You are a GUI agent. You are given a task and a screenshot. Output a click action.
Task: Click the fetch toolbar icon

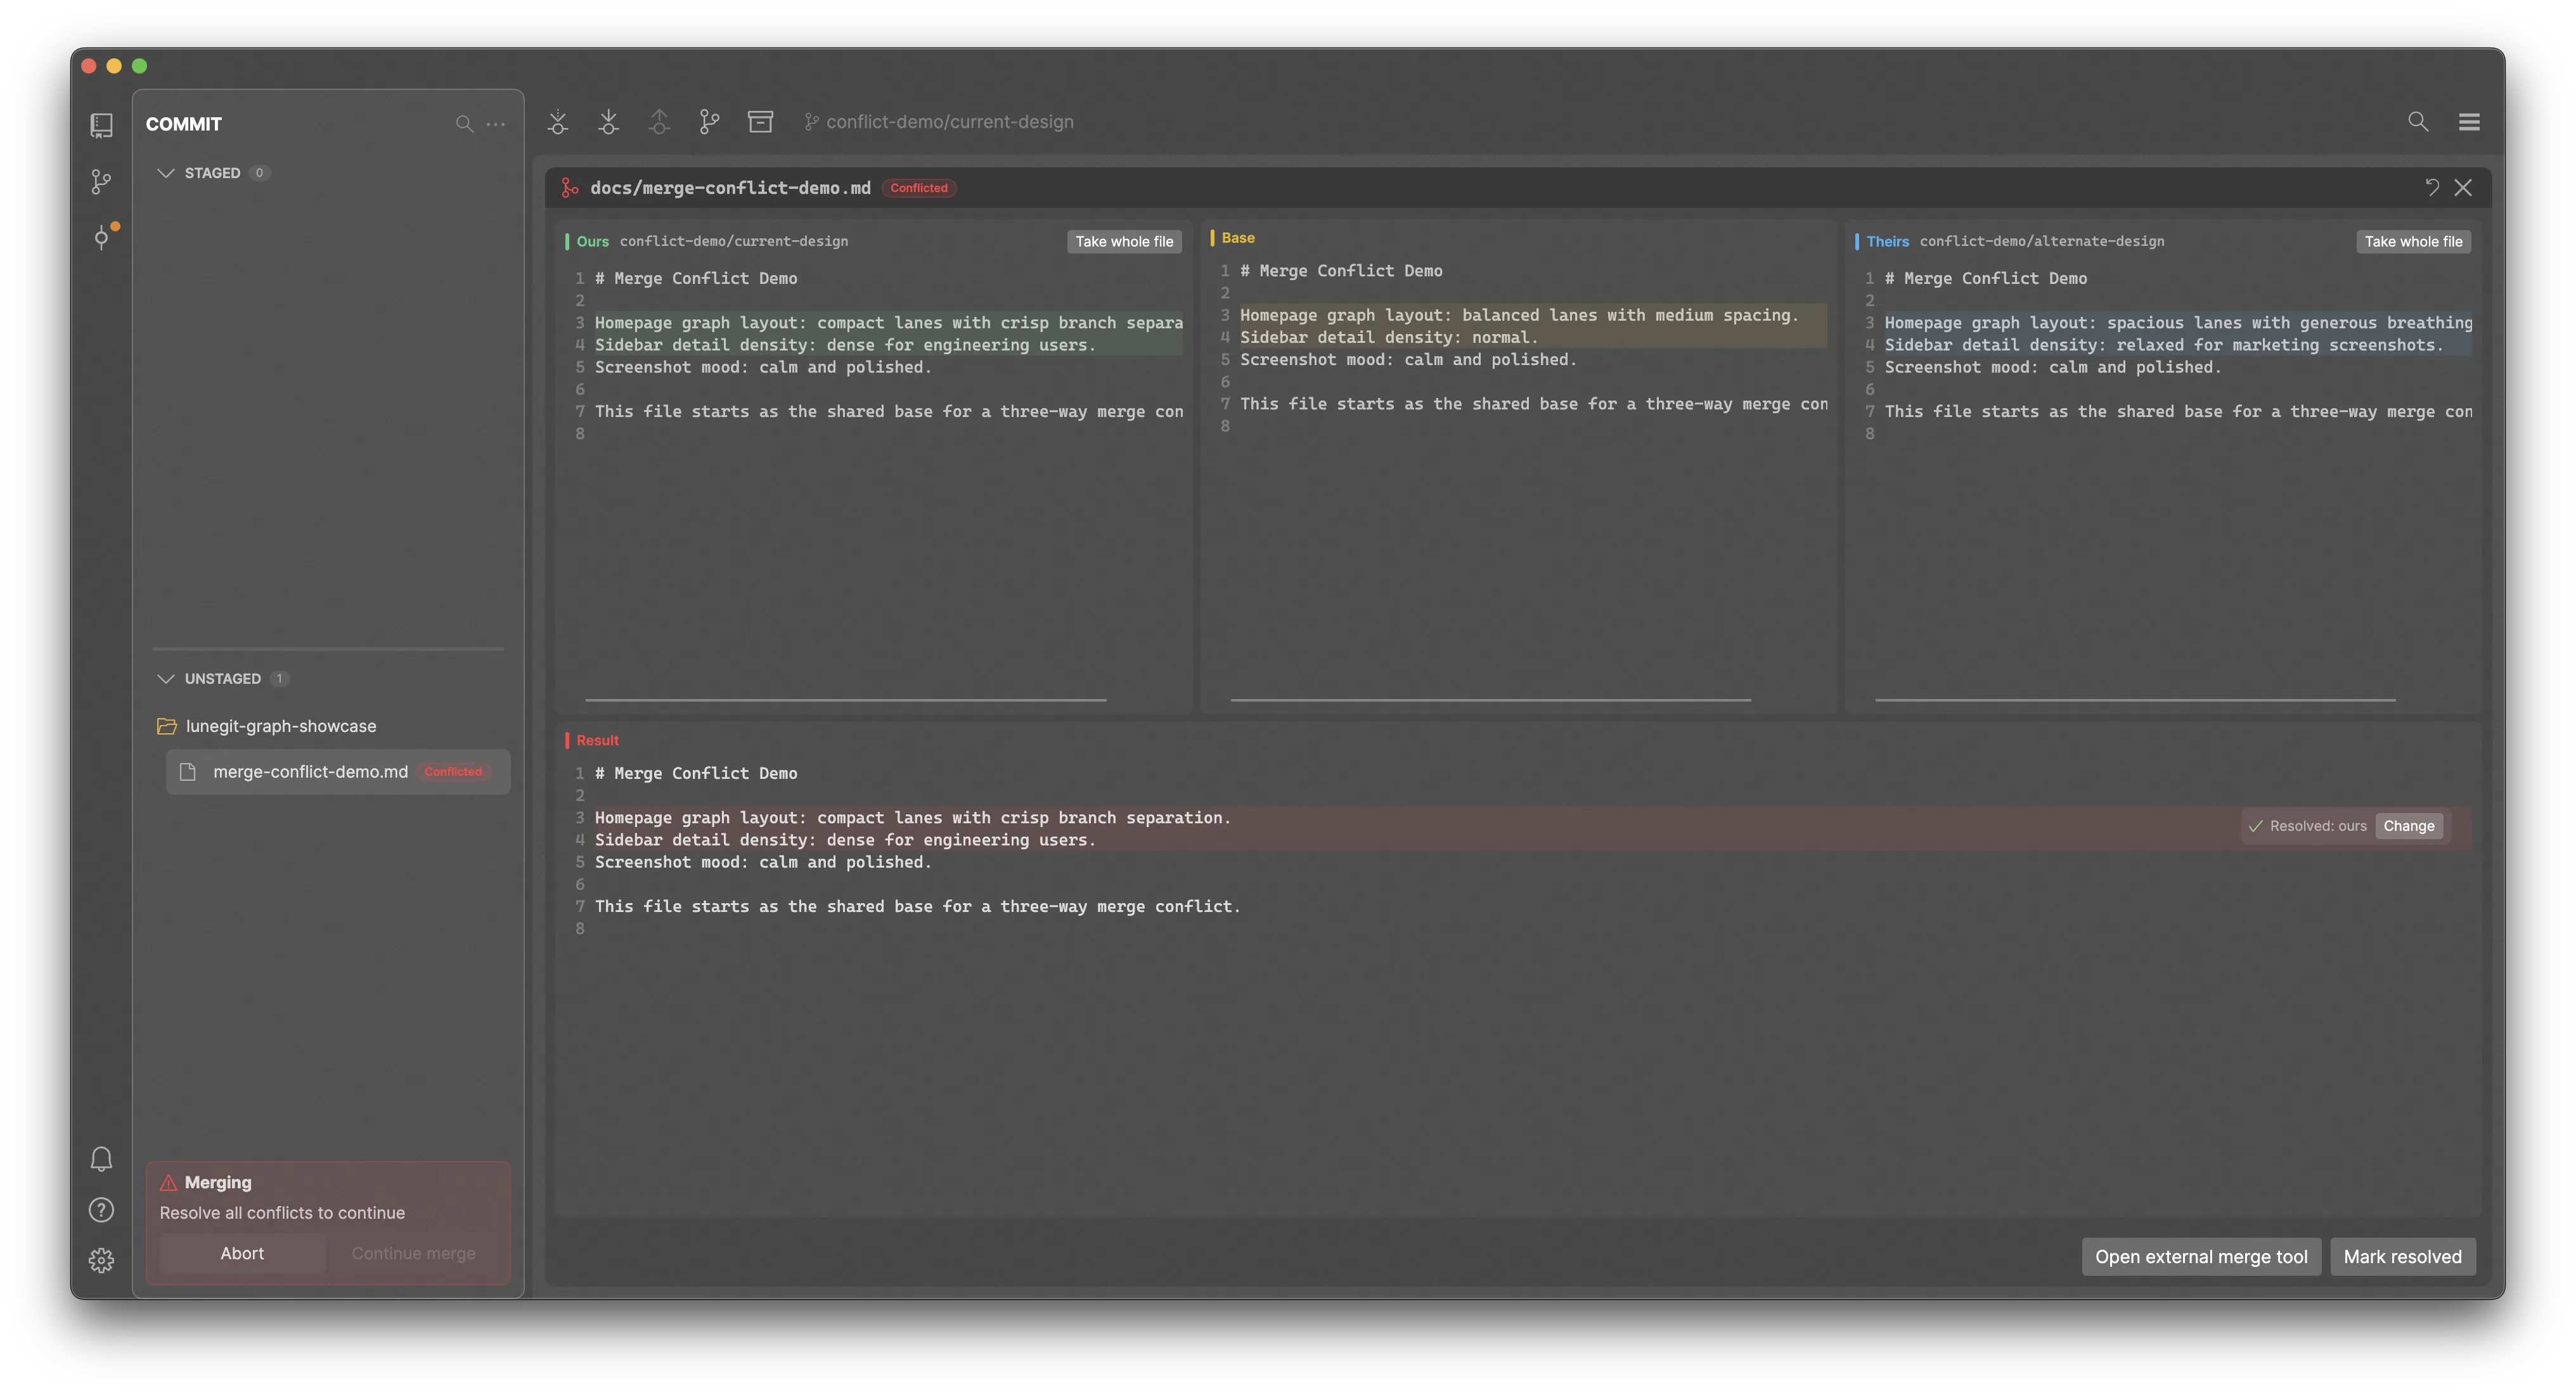558,122
